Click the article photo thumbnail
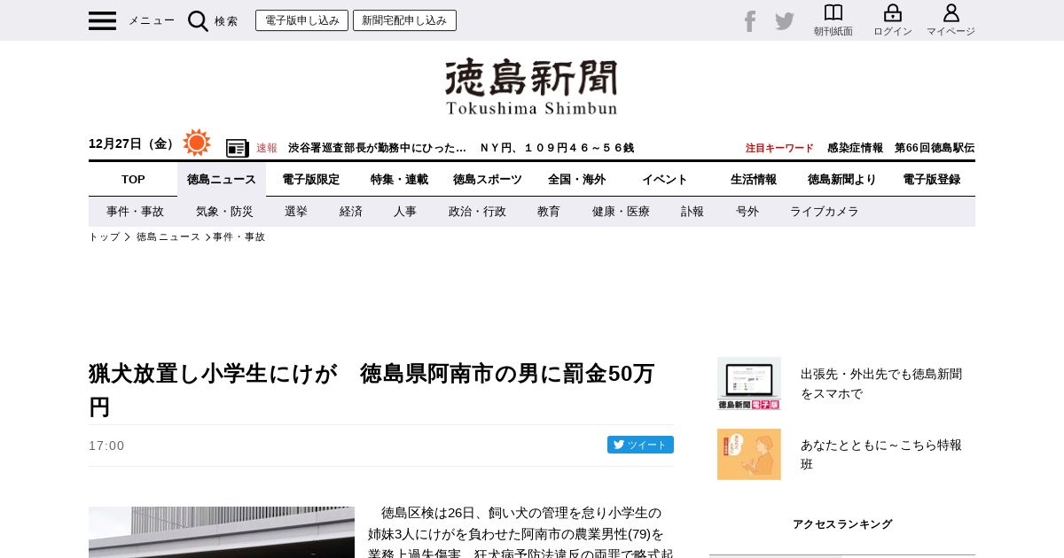Viewport: 1064px width, 558px height. pos(222,532)
